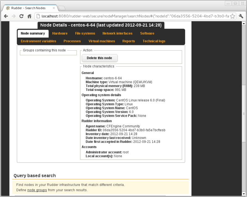Image resolution: width=247 pixels, height=197 pixels.
Task: Click the Local account(s) value None
Action: [x=118, y=156]
